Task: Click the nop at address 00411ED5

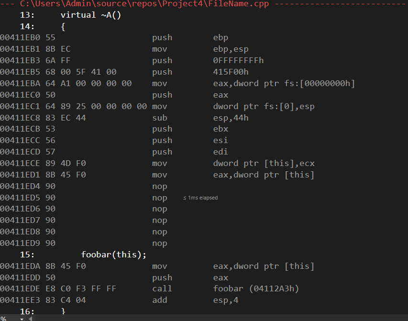Action: click(159, 198)
